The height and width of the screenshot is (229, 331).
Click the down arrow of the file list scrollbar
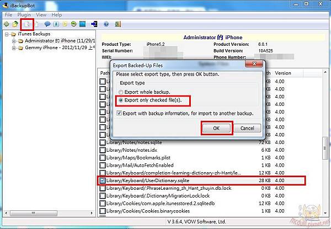click(x=325, y=213)
